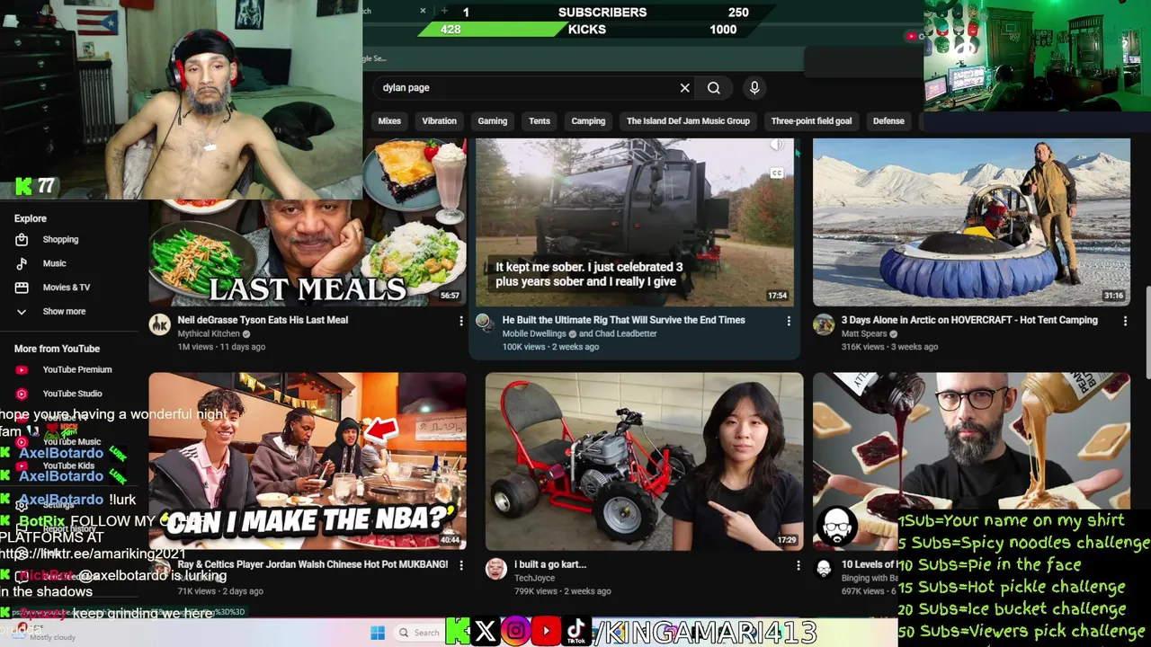
Task: Open the go kart video thumbnail
Action: click(644, 461)
